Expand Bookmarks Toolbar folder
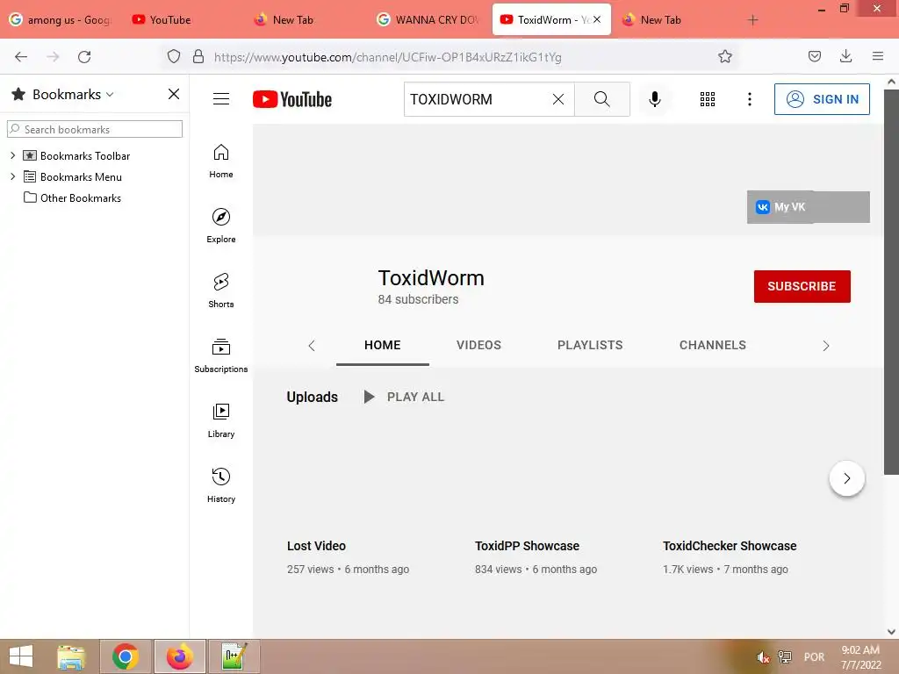The height and width of the screenshot is (674, 899). (12, 155)
